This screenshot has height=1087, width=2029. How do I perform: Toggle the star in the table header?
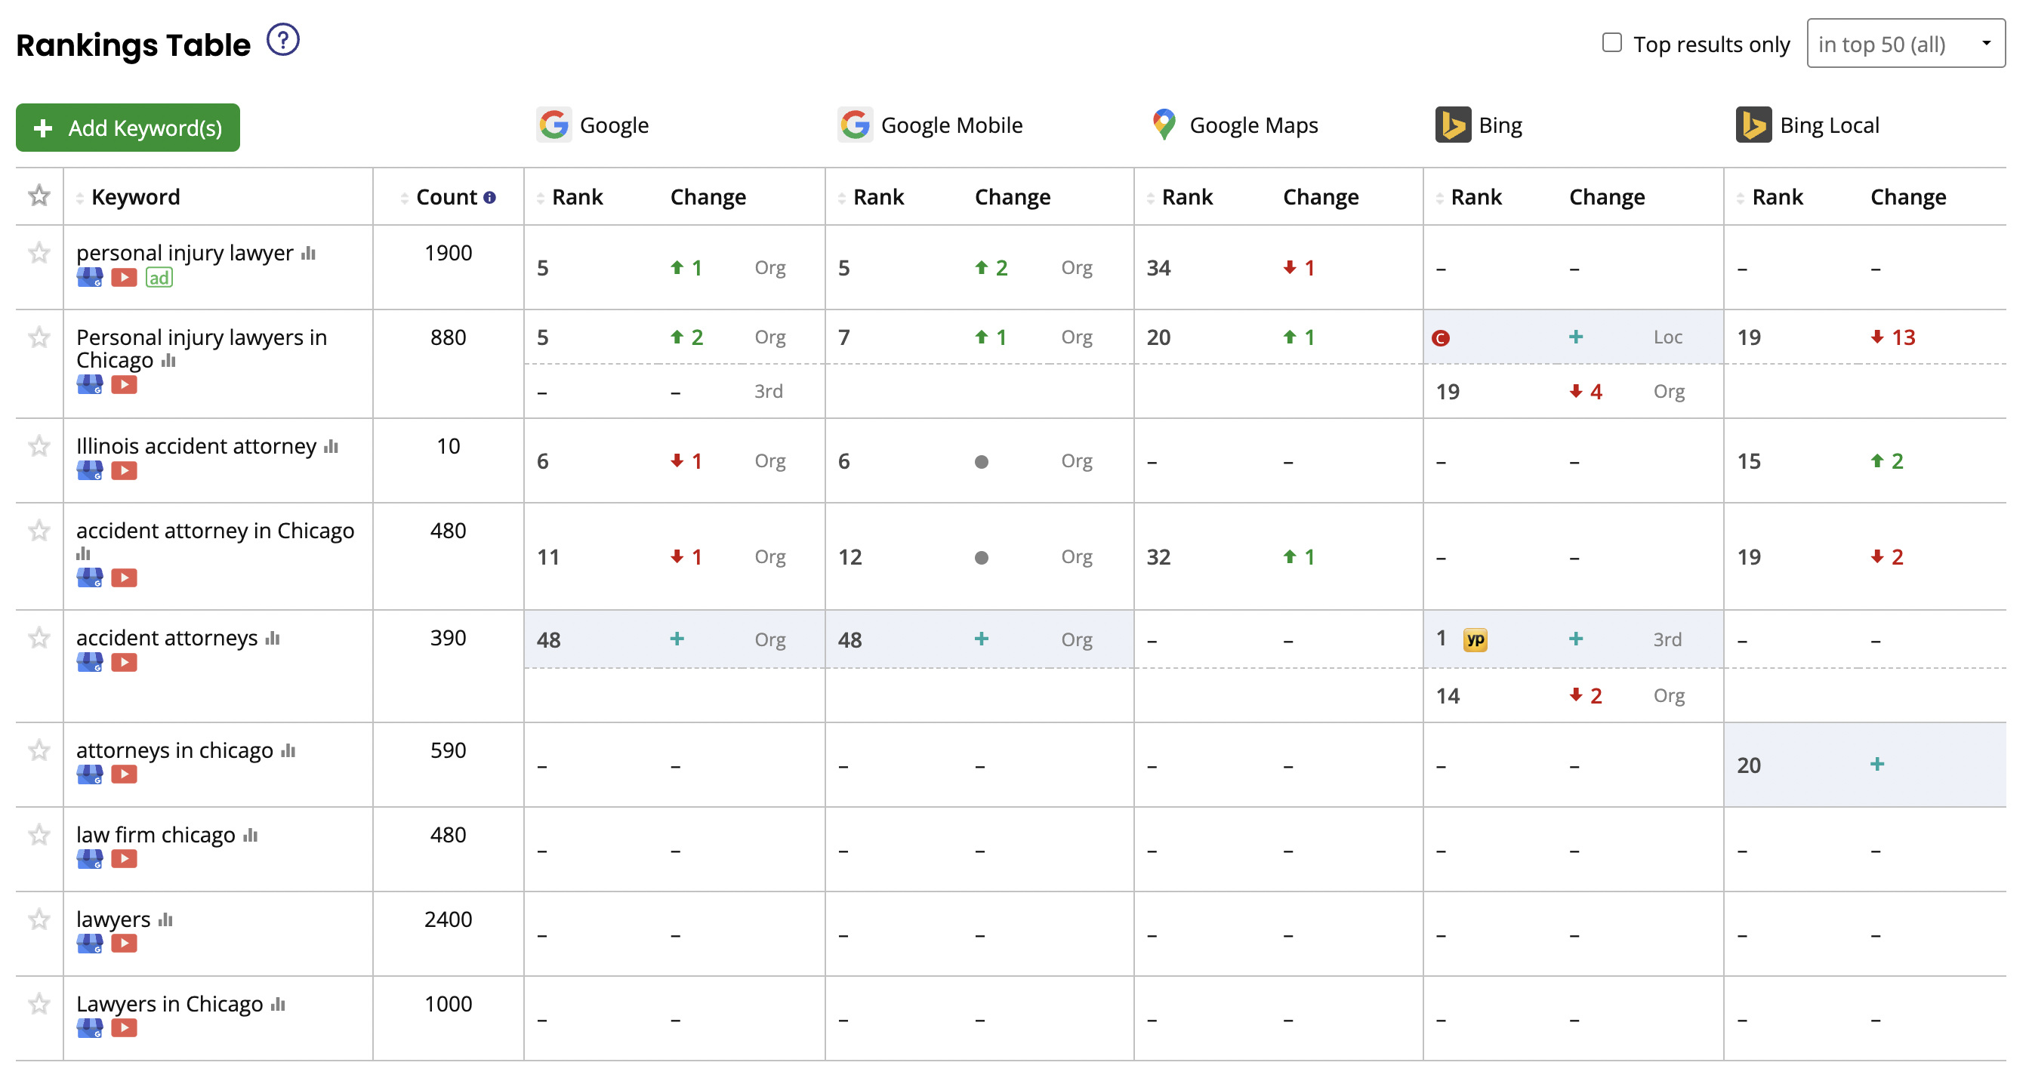tap(39, 196)
